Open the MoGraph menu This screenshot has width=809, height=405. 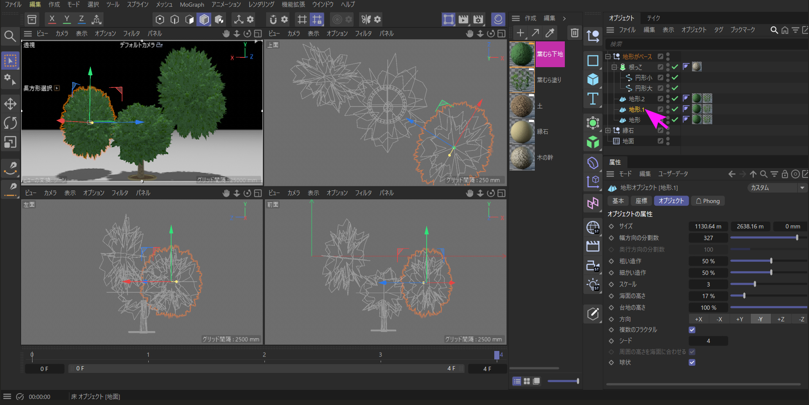pos(192,5)
